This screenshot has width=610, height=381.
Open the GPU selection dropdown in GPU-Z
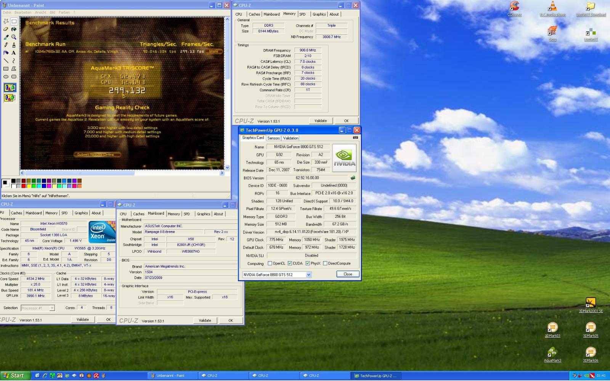coord(309,274)
